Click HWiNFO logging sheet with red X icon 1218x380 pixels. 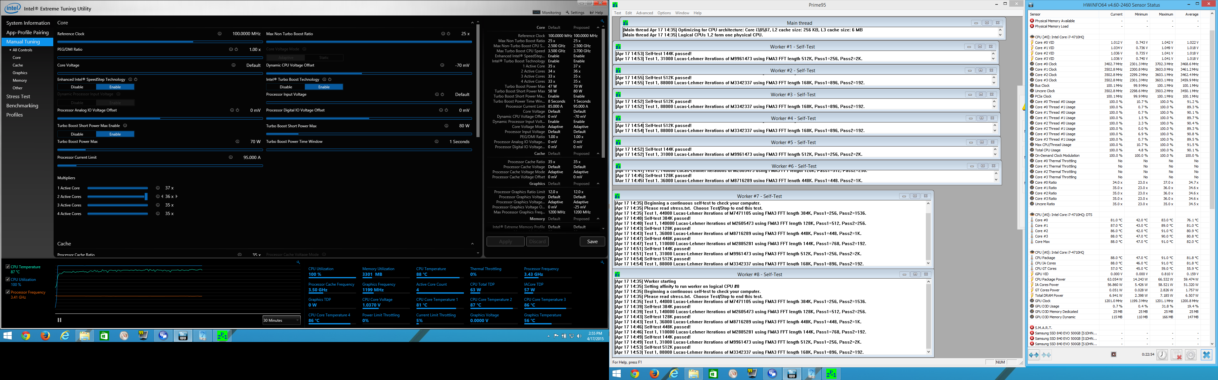point(1177,355)
